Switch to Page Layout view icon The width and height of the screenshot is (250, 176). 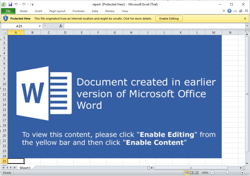[x=192, y=173]
